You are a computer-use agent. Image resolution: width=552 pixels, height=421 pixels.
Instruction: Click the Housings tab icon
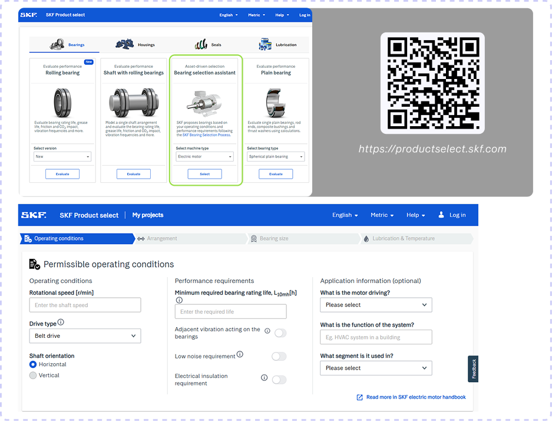pos(125,44)
